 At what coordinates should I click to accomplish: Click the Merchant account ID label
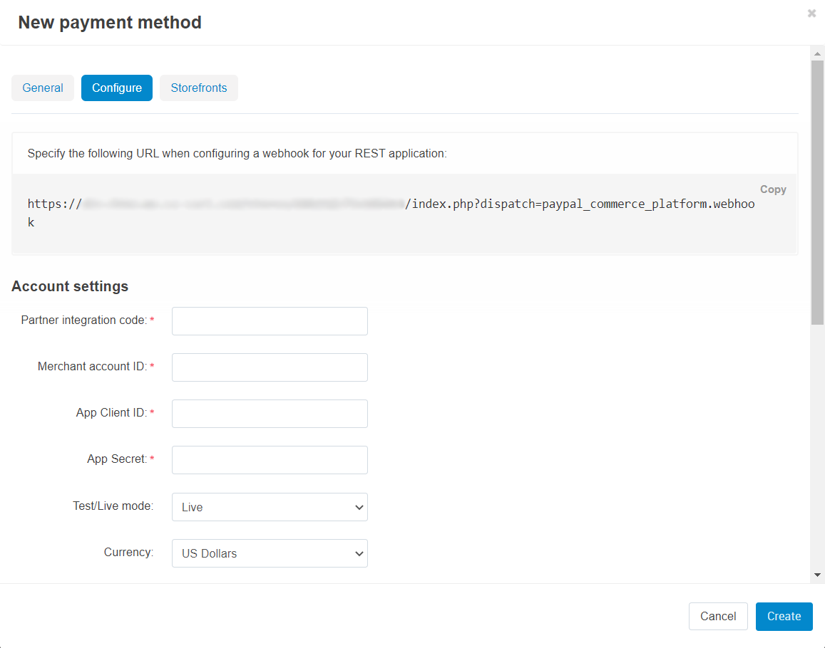(92, 366)
